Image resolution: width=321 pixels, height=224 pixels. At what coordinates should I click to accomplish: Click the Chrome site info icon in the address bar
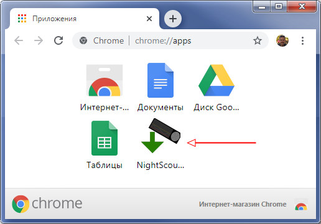[83, 40]
